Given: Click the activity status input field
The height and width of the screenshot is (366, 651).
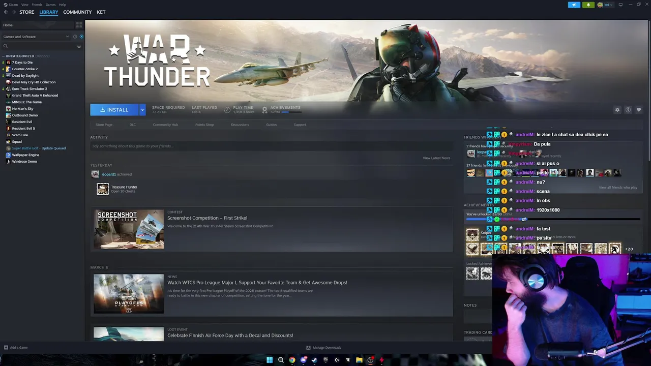Looking at the screenshot, I should [x=271, y=146].
